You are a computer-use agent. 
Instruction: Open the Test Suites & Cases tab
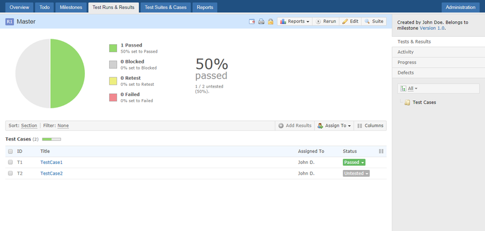166,7
